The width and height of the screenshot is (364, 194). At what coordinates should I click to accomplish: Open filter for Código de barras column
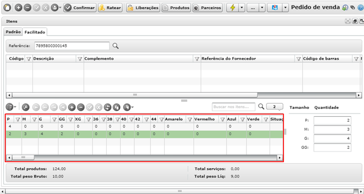(356, 59)
